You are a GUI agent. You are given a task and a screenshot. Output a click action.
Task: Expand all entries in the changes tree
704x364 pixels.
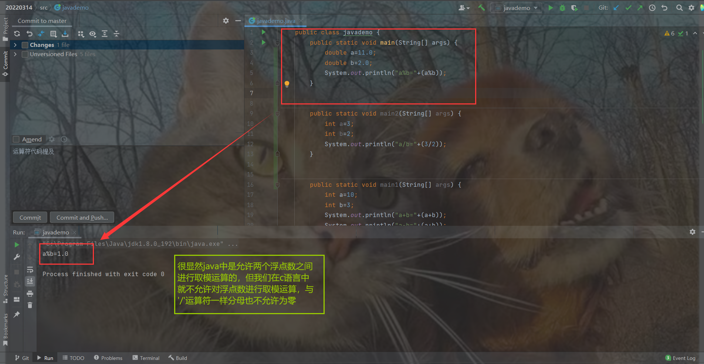[x=105, y=34]
